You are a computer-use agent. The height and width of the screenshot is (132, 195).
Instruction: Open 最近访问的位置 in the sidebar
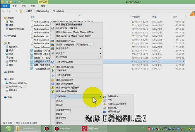click(15, 29)
